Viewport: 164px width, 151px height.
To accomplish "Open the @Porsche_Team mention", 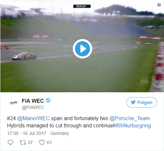I will 130,119.
